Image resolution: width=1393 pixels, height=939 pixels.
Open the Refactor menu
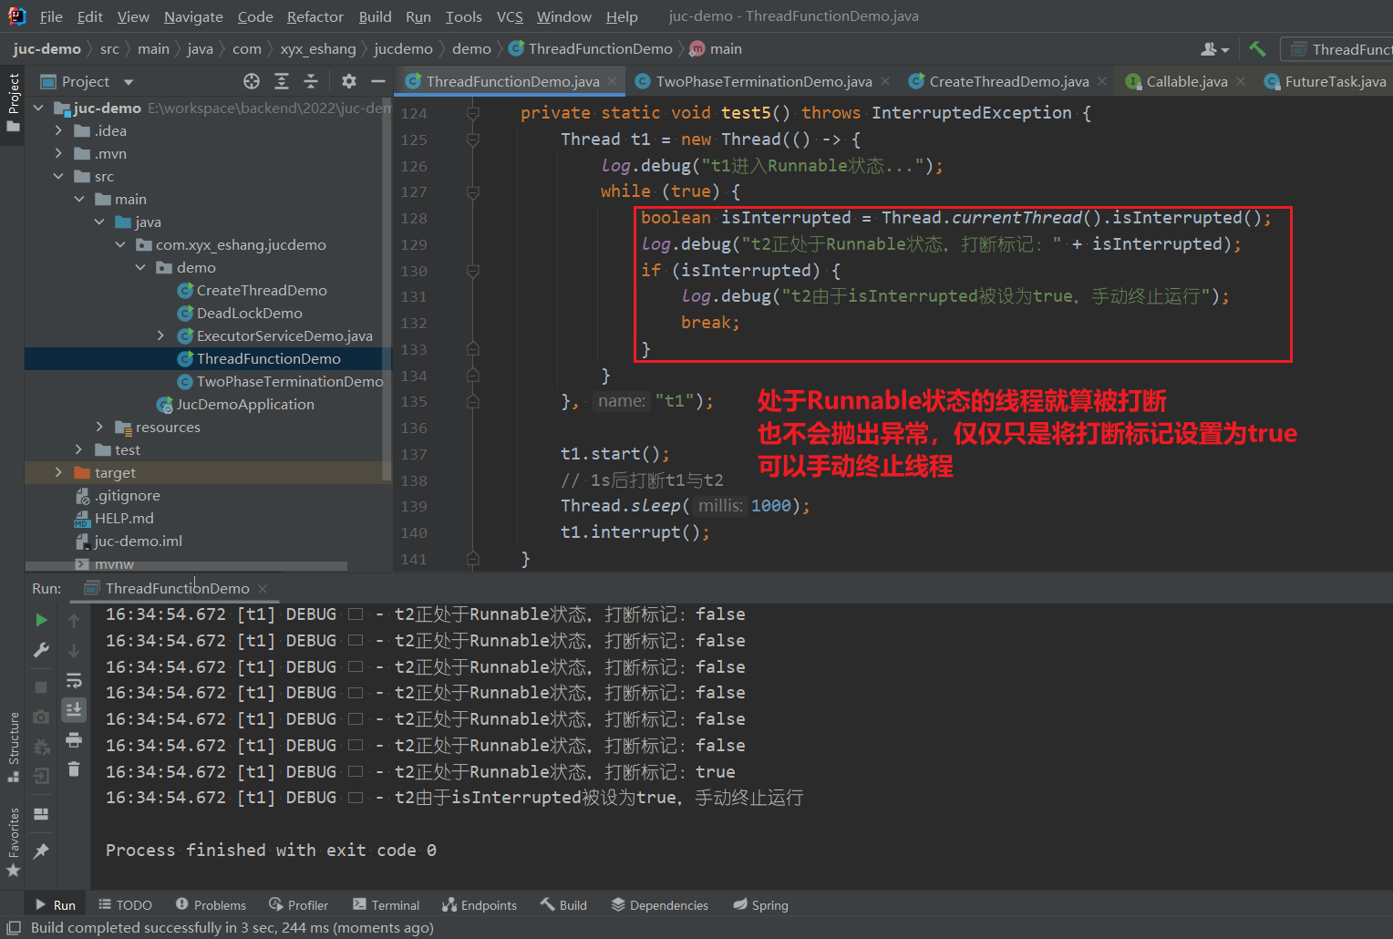click(315, 16)
